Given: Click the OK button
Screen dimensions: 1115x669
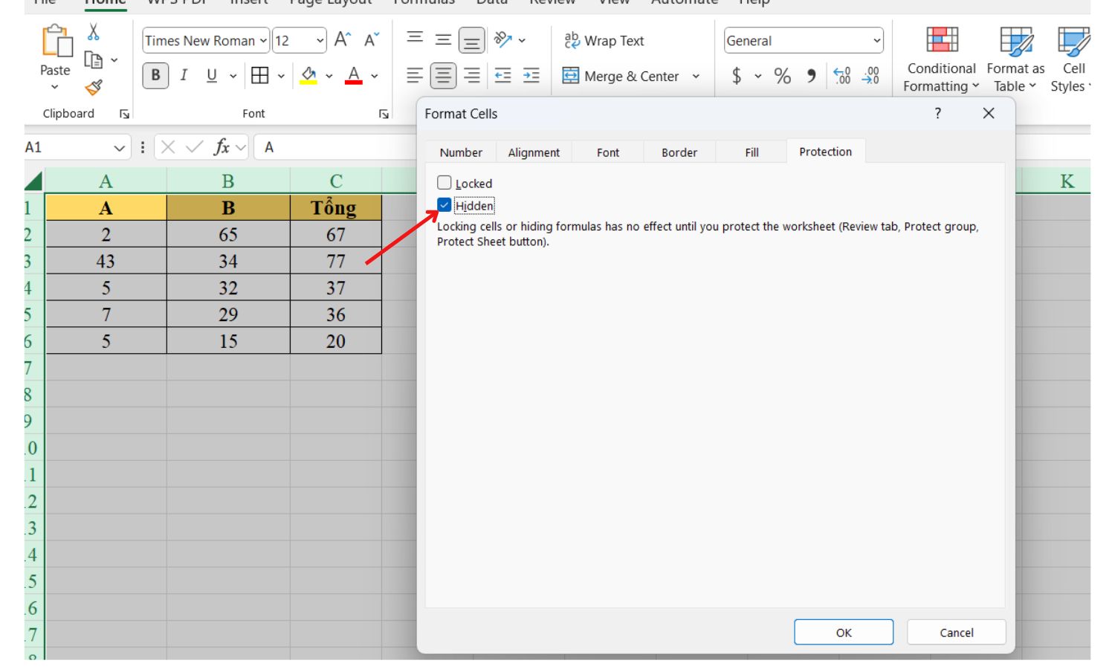Looking at the screenshot, I should [x=844, y=632].
